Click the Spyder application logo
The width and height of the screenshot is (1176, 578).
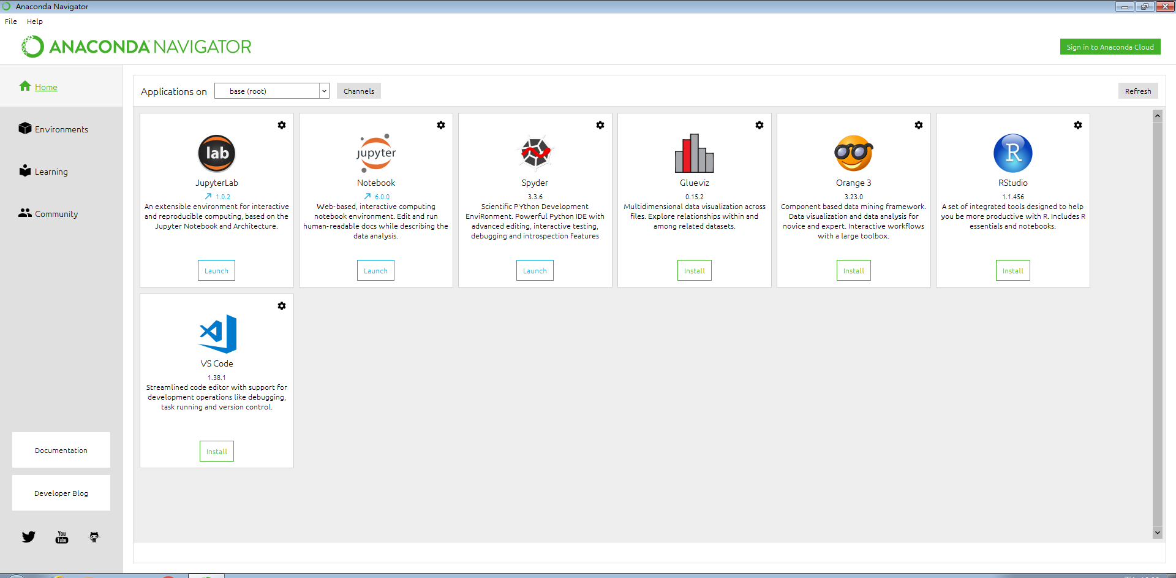(x=535, y=153)
